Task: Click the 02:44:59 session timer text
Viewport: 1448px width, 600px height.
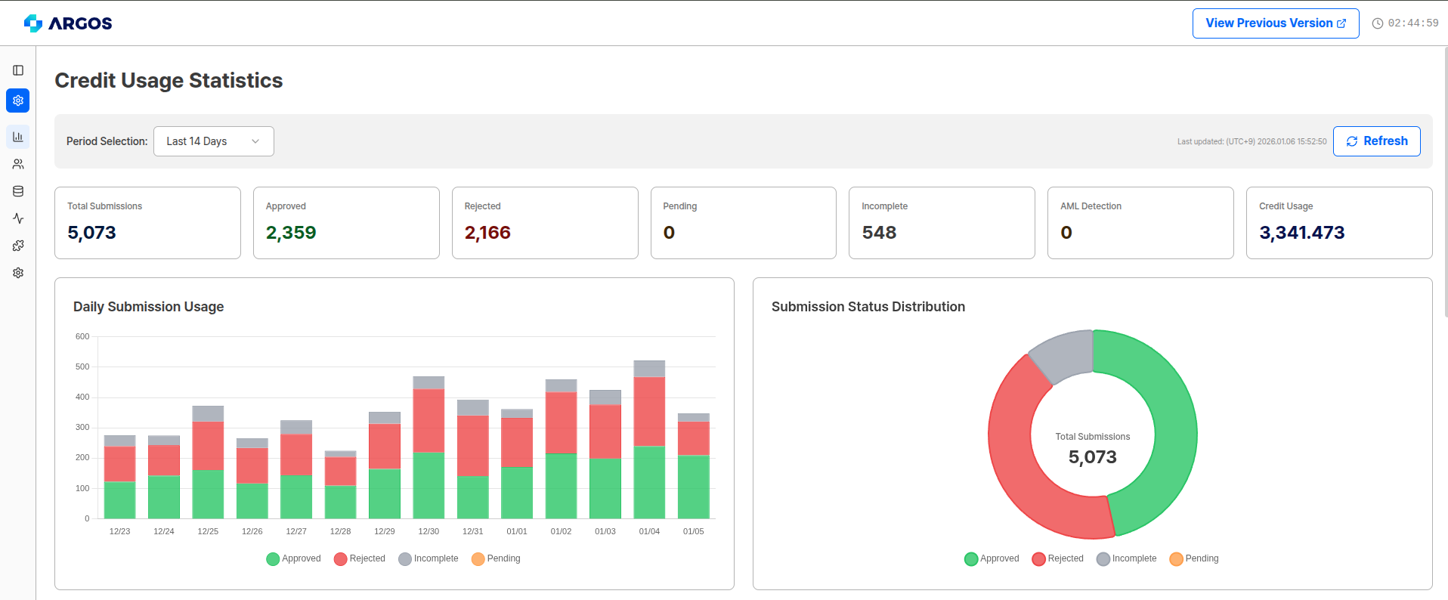Action: tap(1413, 23)
